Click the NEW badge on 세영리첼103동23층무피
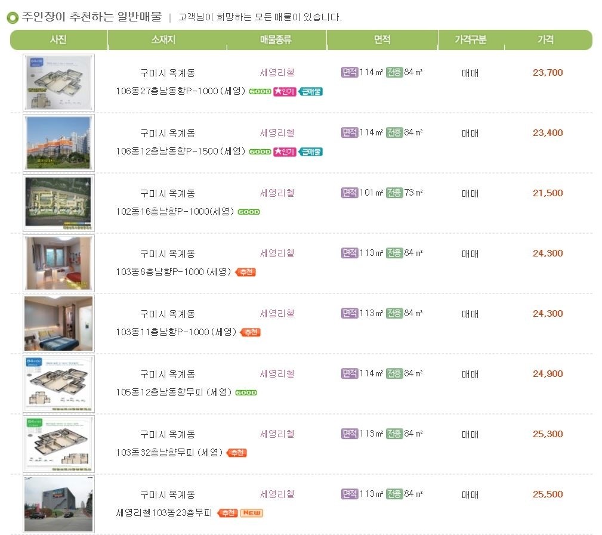Screen dimensions: 602x535 251,513
